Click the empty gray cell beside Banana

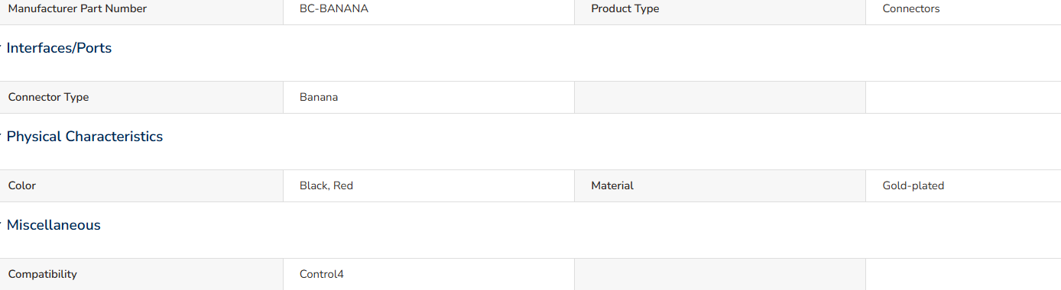click(x=720, y=98)
